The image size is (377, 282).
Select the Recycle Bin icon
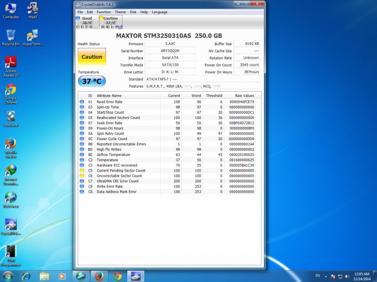point(11,38)
